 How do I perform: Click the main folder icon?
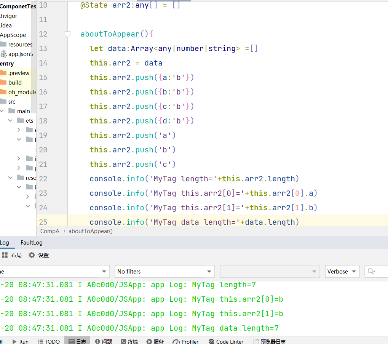12,110
